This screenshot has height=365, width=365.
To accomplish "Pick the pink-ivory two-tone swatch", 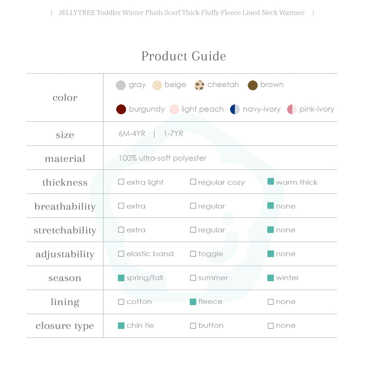I will [292, 109].
